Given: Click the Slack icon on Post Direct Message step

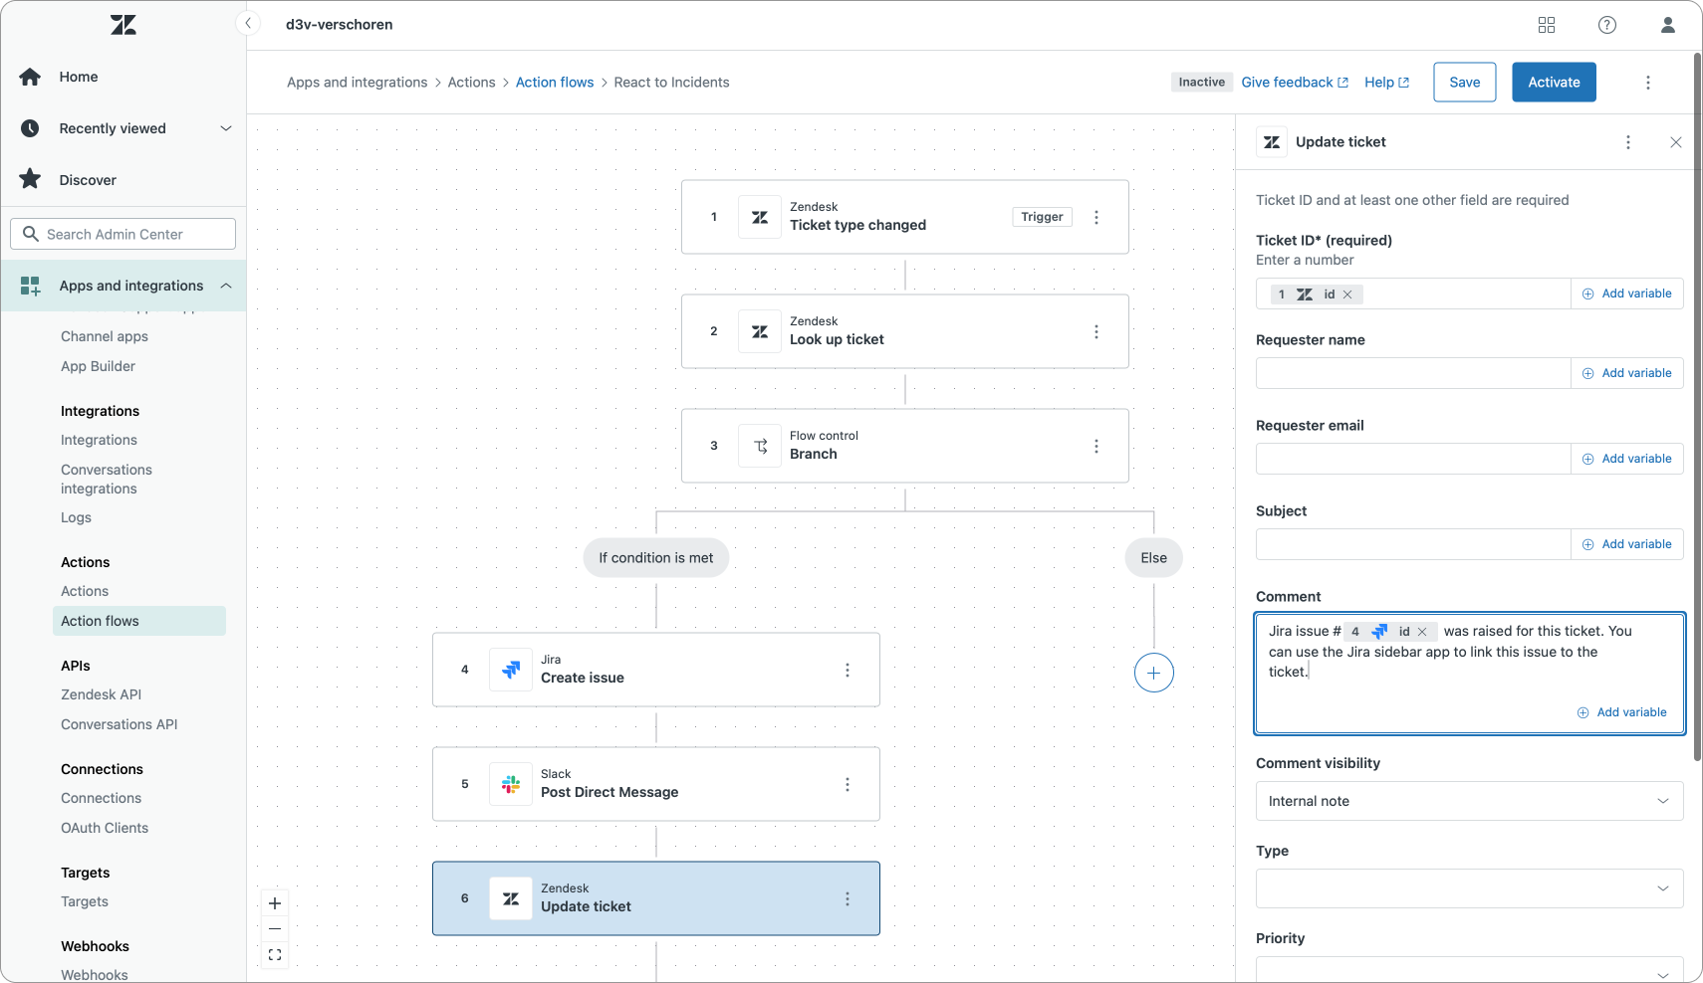Looking at the screenshot, I should [x=511, y=784].
